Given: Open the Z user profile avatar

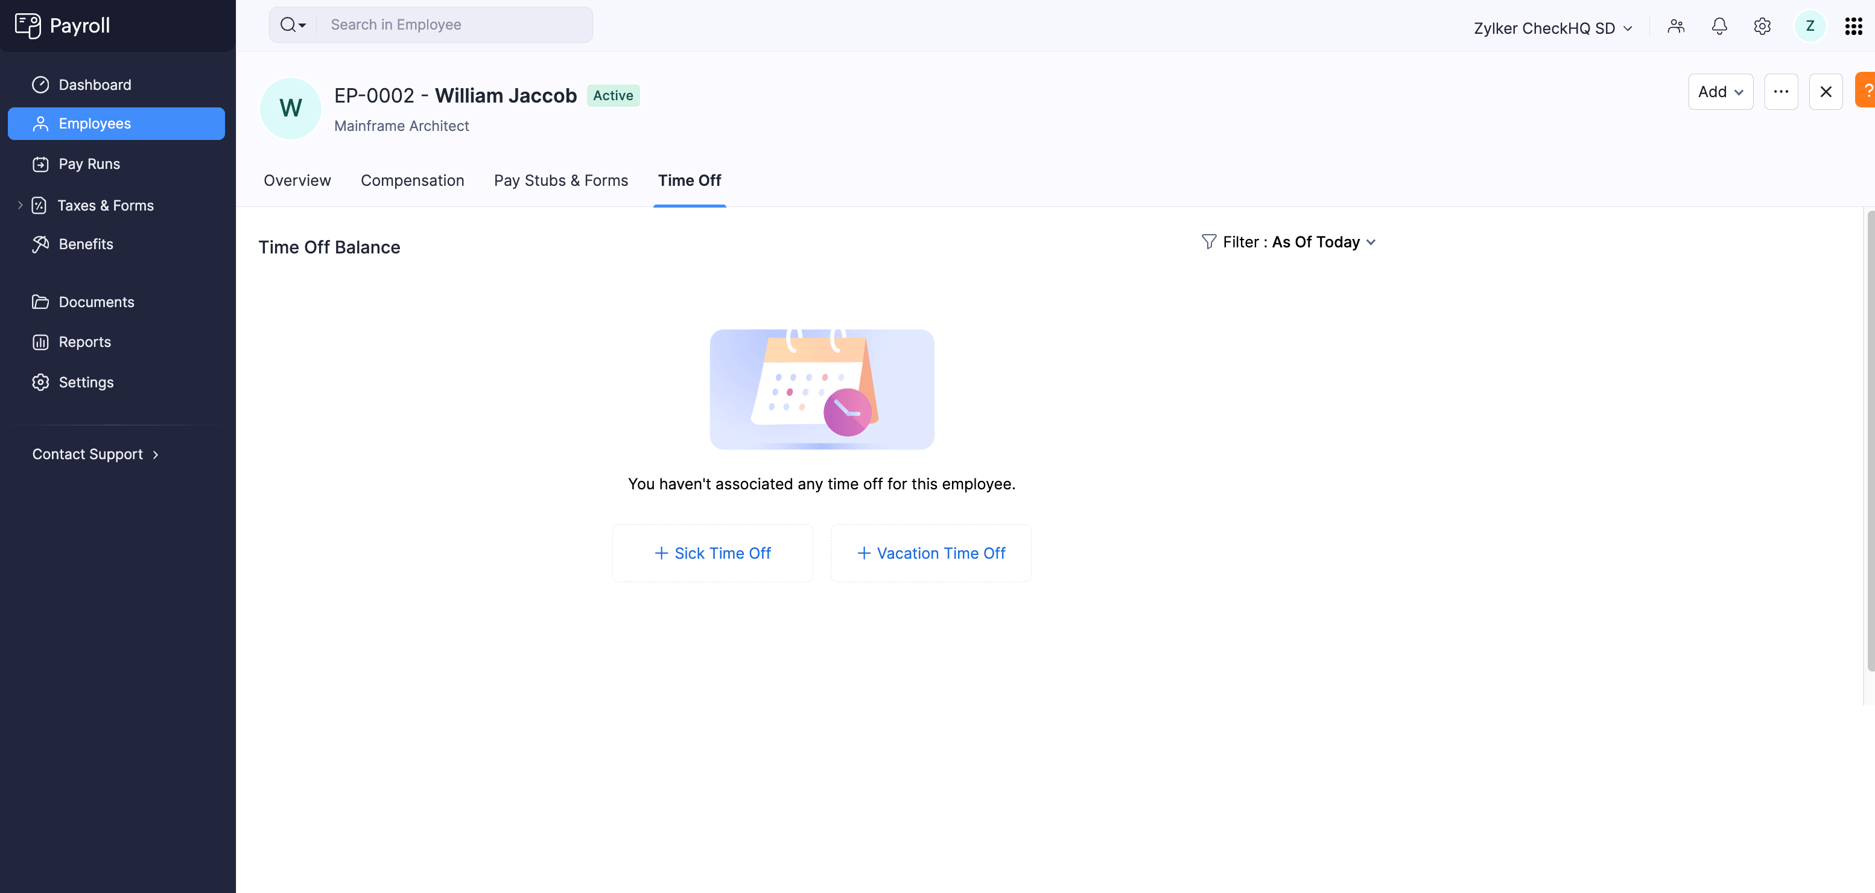Looking at the screenshot, I should coord(1810,26).
